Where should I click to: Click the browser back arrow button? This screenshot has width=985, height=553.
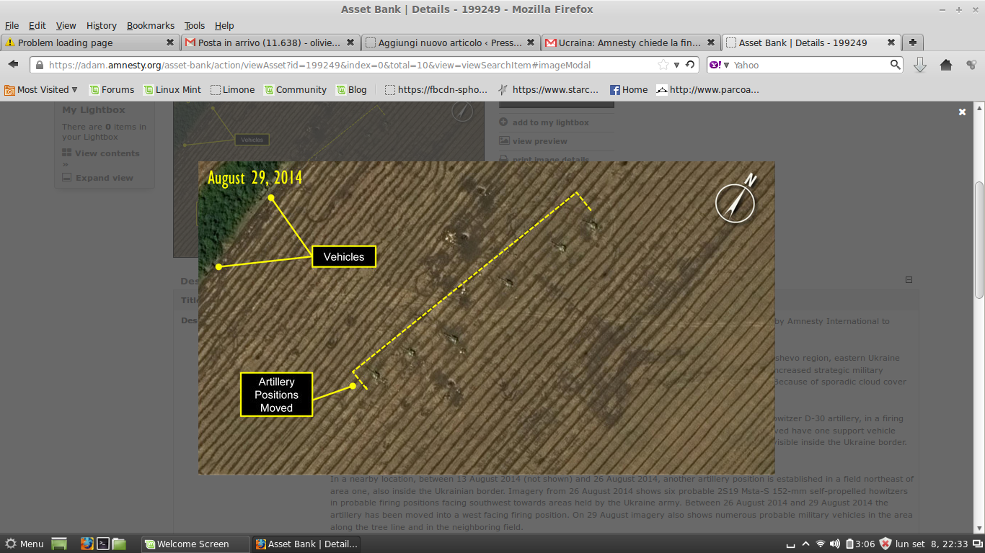13,65
